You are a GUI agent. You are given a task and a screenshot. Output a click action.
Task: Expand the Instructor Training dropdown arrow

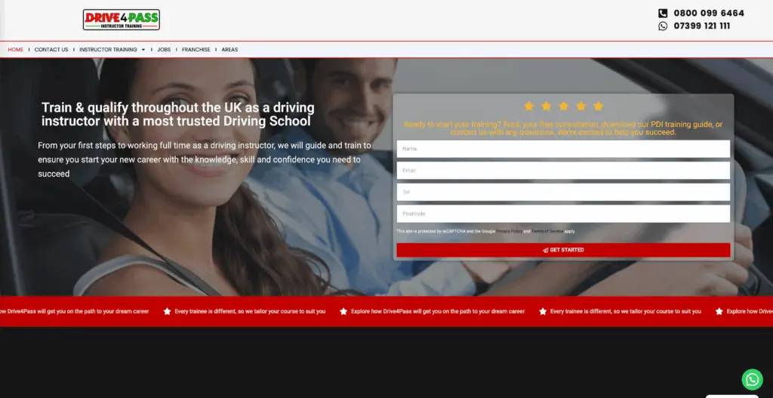[x=143, y=50]
